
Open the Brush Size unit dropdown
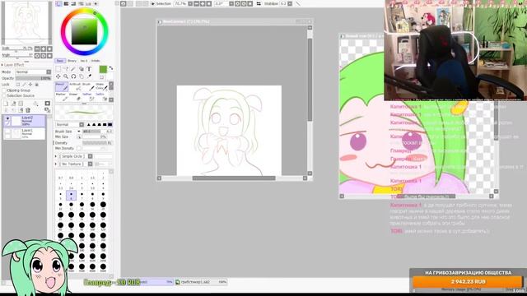[79, 132]
